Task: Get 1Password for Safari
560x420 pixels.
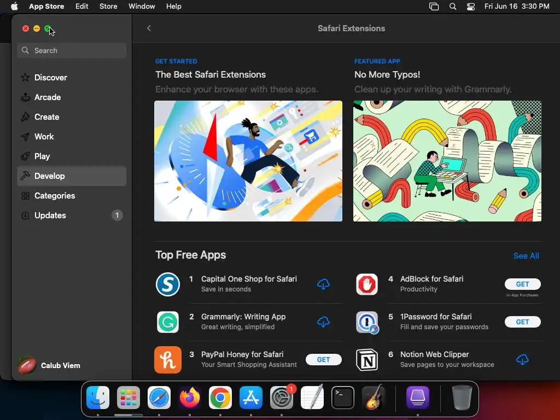Action: pyautogui.click(x=522, y=322)
